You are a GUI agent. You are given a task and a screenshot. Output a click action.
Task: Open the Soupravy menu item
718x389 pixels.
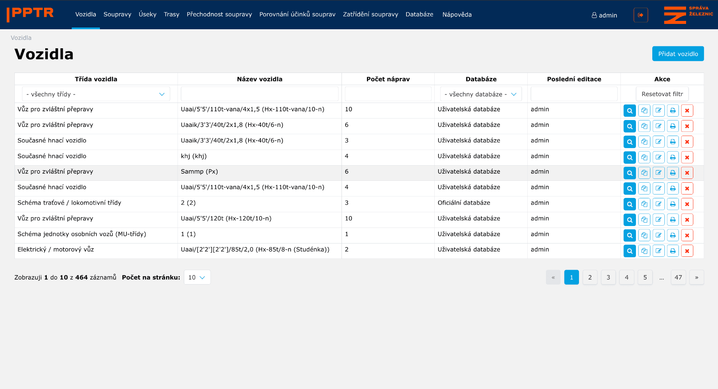point(117,14)
